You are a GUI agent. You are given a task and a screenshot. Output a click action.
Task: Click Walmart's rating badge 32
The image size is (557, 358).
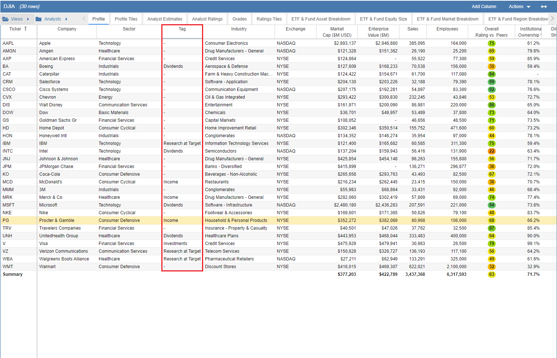point(492,267)
